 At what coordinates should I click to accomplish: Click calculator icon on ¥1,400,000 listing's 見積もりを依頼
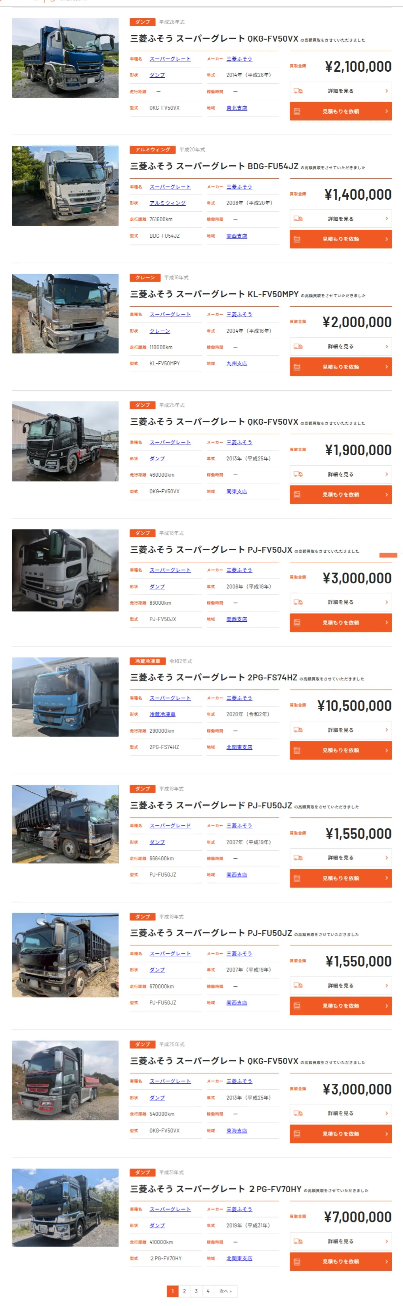click(297, 239)
